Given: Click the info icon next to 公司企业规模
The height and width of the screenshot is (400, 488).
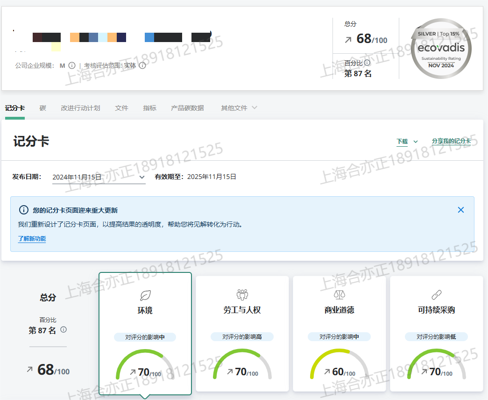Looking at the screenshot, I should pyautogui.click(x=72, y=65).
